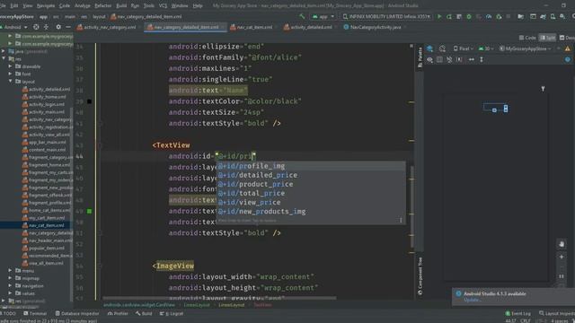Expand the navigation folder
The image size is (575, 323).
coord(10,285)
